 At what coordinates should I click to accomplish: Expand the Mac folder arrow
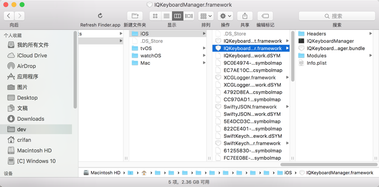click(204, 63)
